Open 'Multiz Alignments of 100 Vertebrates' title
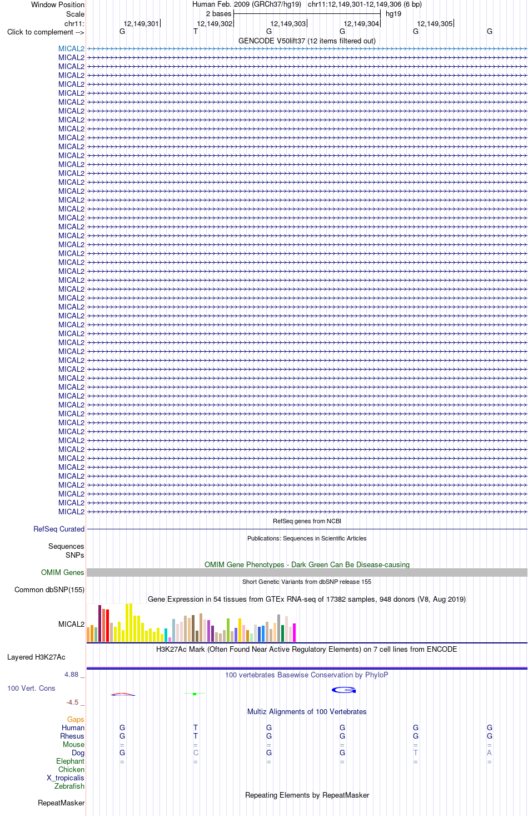 point(307,711)
